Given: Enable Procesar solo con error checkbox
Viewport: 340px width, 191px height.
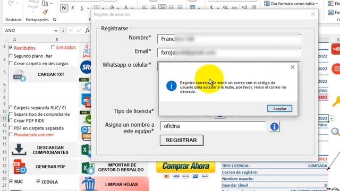Looking at the screenshot, I should pyautogui.click(x=11, y=134).
